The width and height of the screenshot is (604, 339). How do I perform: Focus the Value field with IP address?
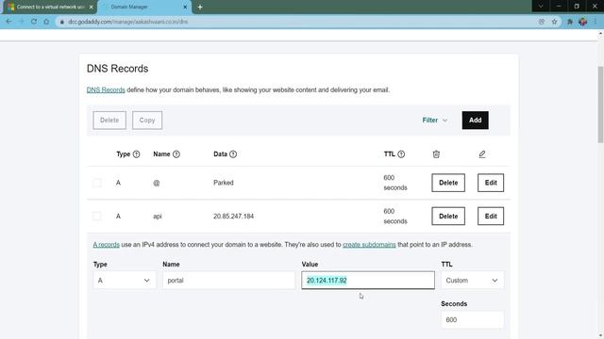368,281
